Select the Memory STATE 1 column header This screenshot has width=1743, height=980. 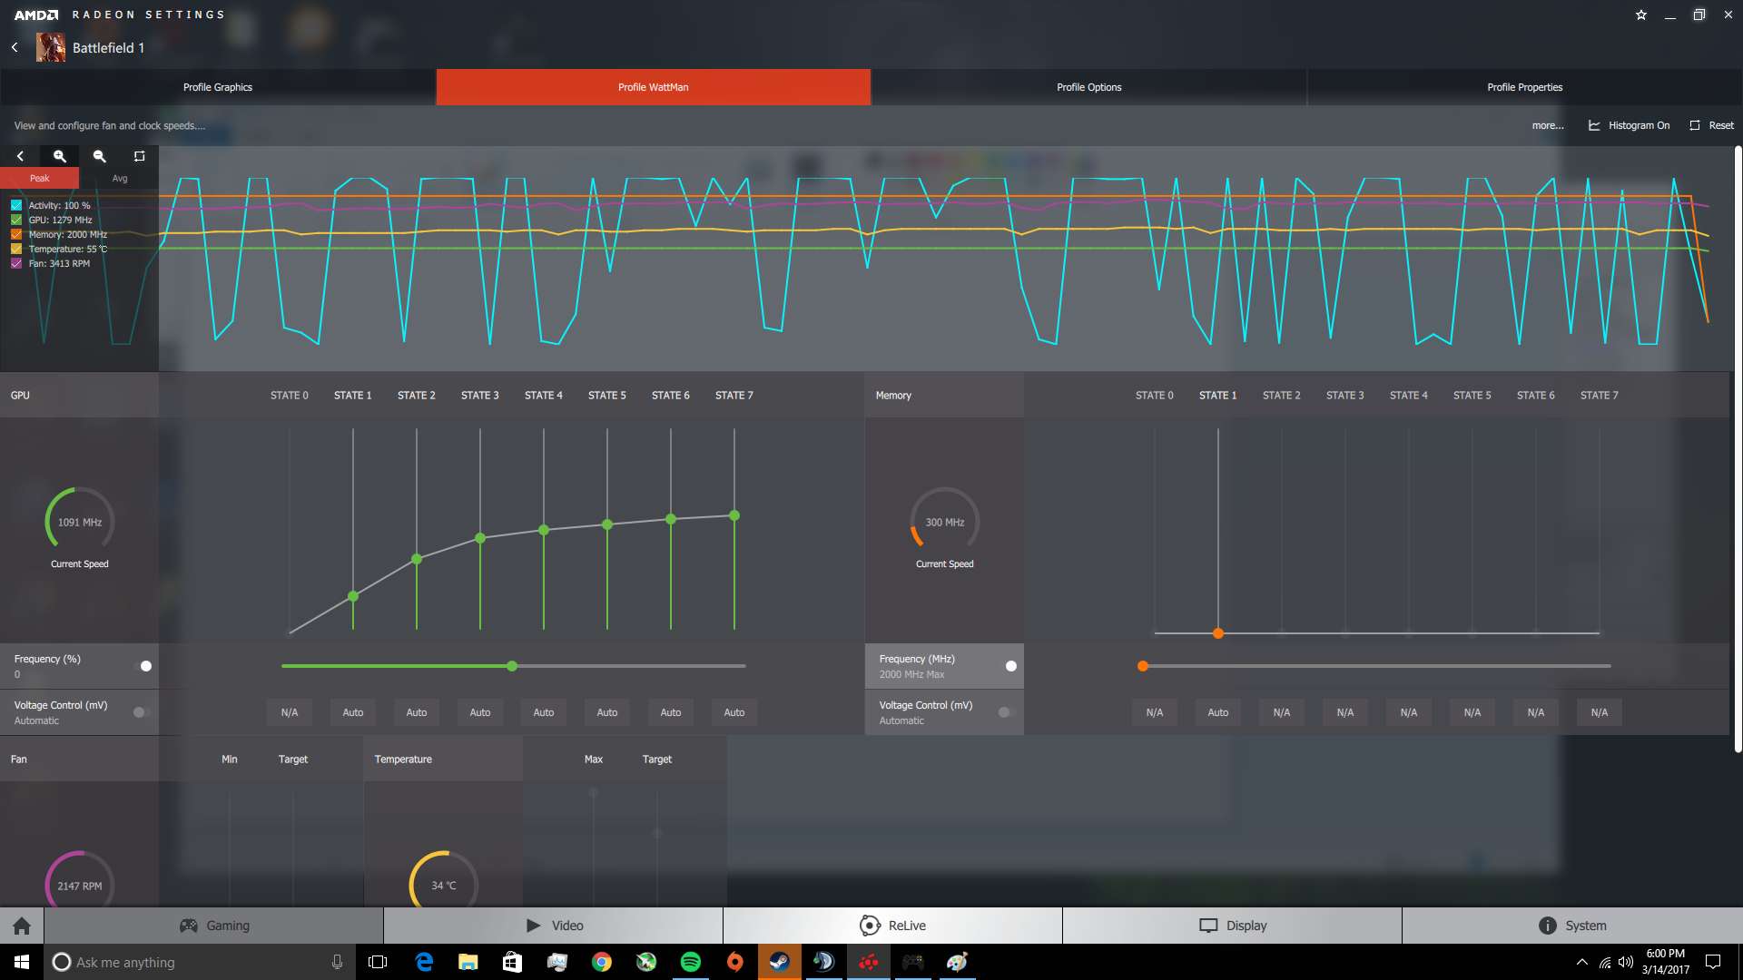coord(1218,396)
